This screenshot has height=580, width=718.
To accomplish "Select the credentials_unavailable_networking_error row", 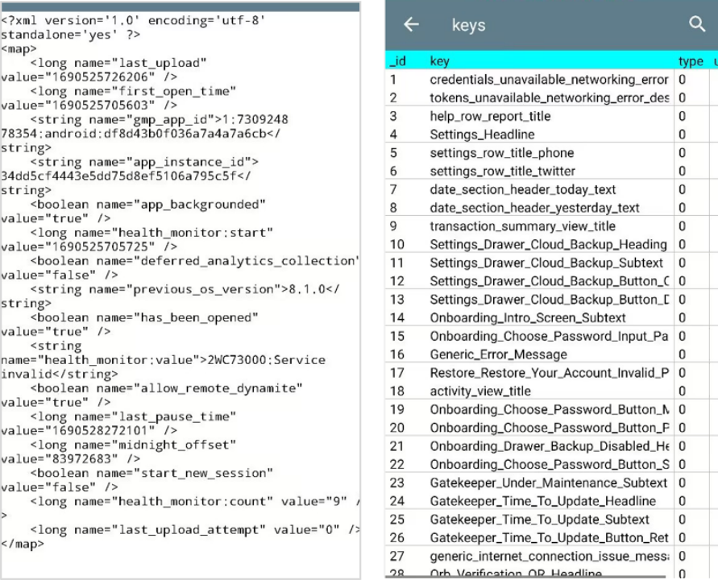I will pos(549,80).
